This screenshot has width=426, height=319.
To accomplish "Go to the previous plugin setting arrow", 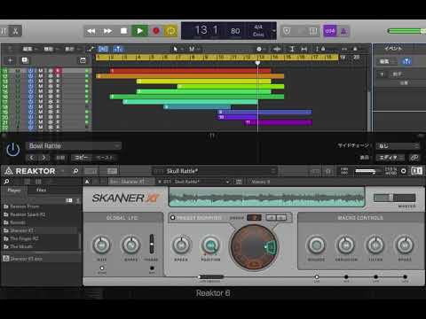I will (x=32, y=158).
